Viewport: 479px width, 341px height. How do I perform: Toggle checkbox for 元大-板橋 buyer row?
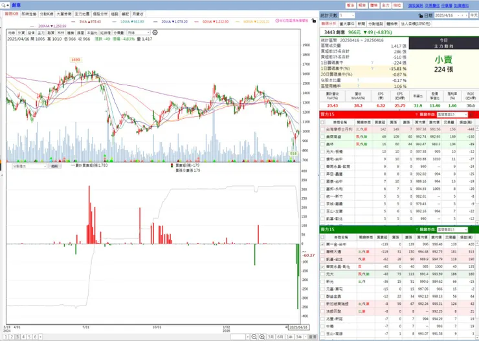(322, 152)
